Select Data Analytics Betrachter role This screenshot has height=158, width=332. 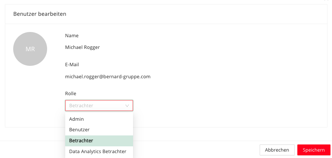(99, 152)
